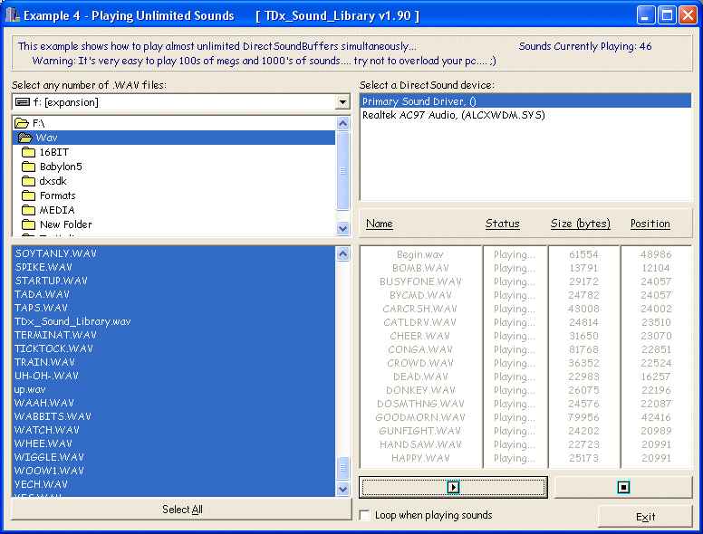
Task: Select the Wav folder
Action: (174, 138)
